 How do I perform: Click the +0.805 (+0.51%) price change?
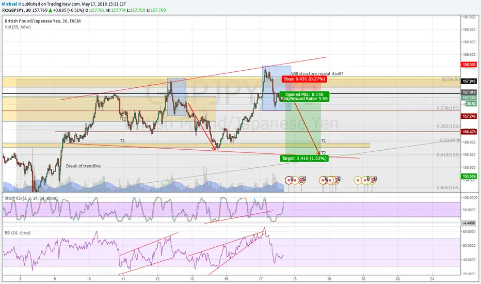pos(69,10)
